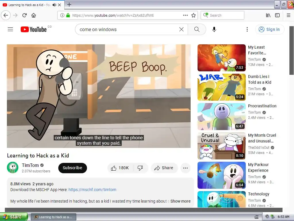Screen dimensions: 294x221
Task: Click the YouTube search magnifier button
Action: coord(197,29)
